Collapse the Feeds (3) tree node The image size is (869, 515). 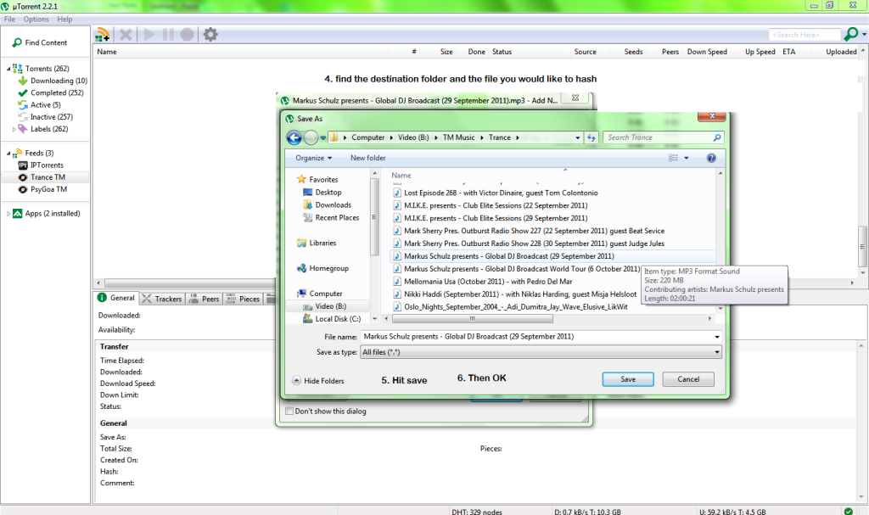8,153
